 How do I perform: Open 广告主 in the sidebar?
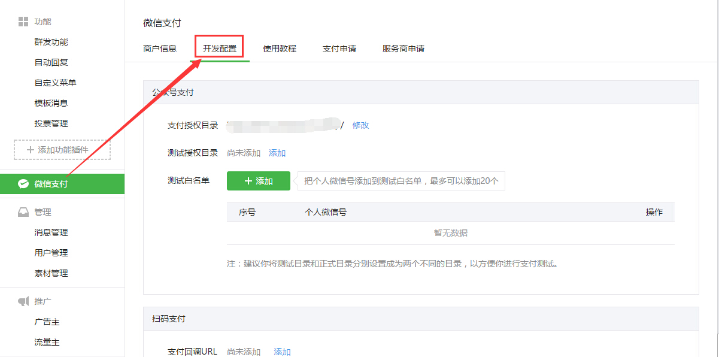(47, 322)
